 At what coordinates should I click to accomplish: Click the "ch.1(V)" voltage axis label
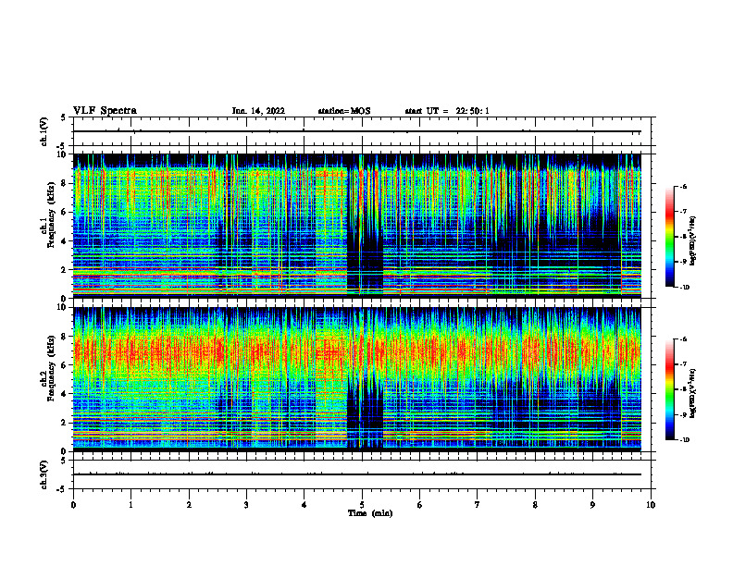(x=44, y=131)
